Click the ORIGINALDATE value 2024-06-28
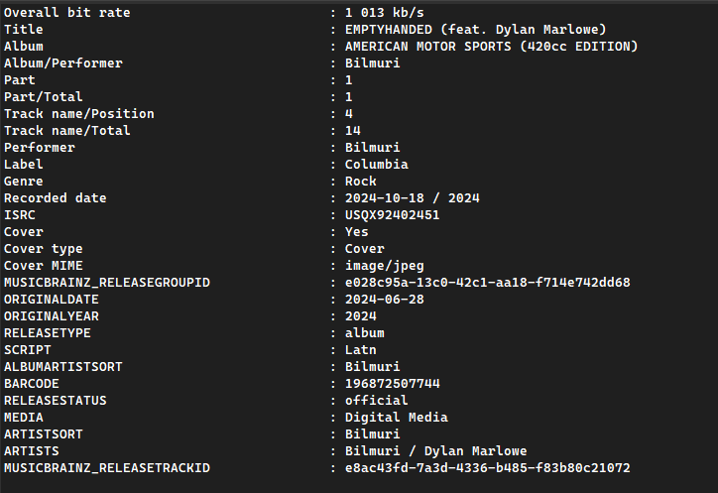The width and height of the screenshot is (718, 493). tap(384, 300)
